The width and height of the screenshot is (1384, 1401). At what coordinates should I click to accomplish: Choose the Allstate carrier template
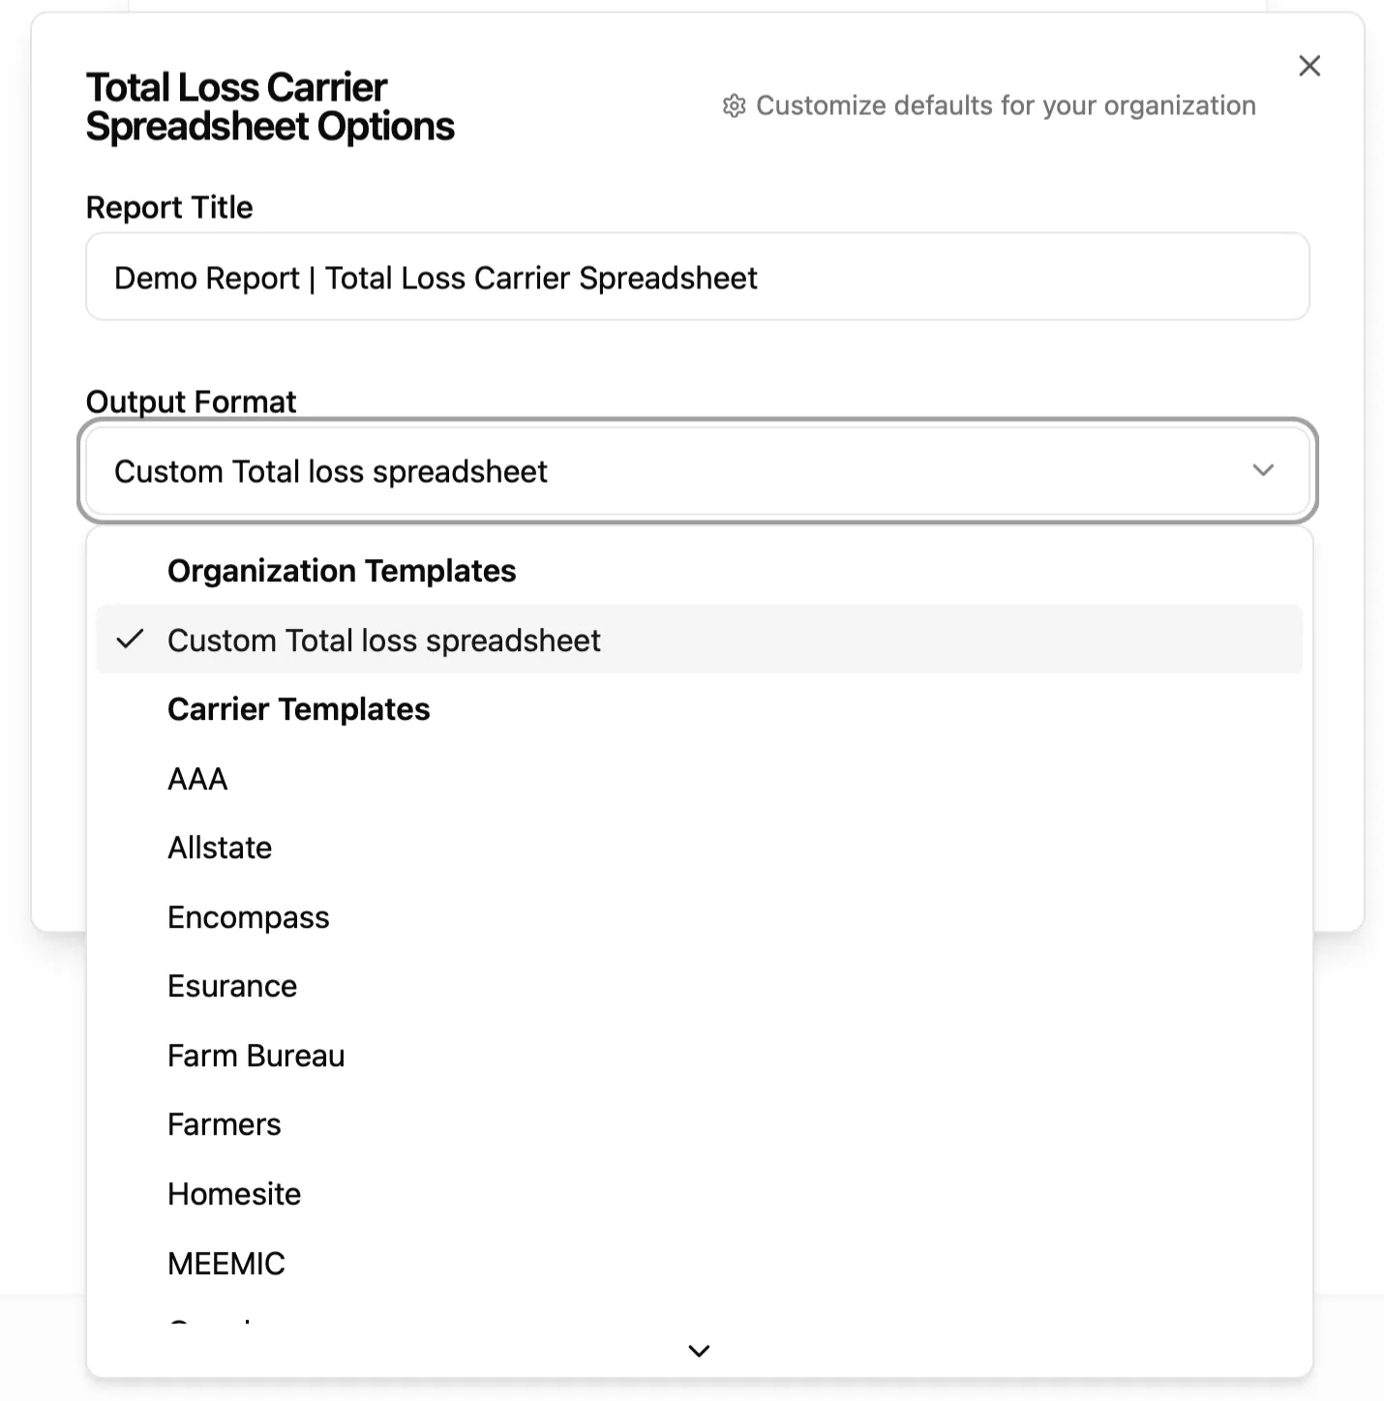tap(699, 848)
